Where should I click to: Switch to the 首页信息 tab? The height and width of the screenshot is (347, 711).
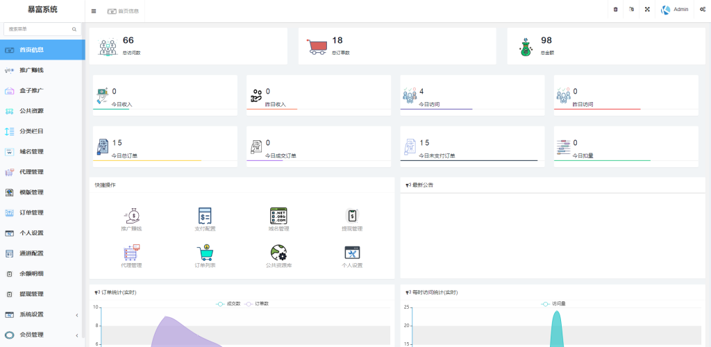(124, 11)
